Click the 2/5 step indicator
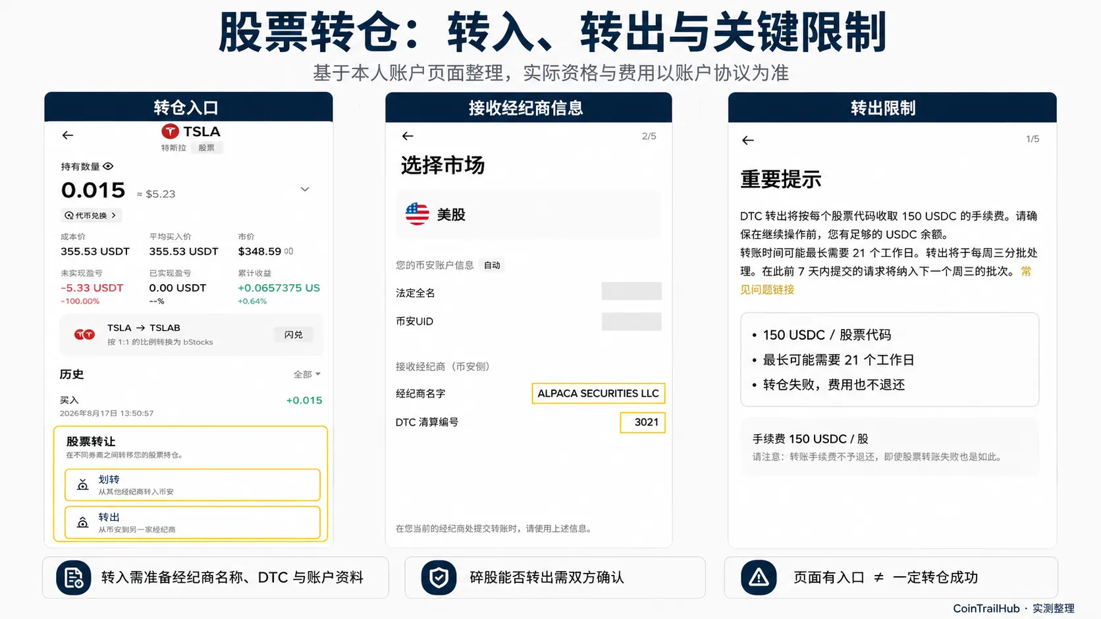1101x619 pixels. [x=649, y=136]
